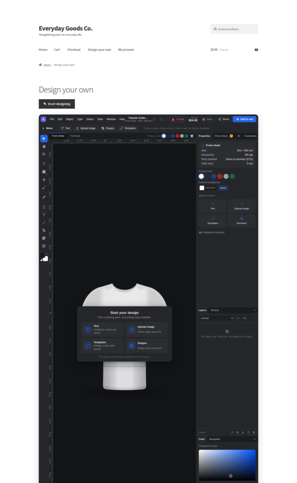Select the Zoom magnifier tool
297x483 pixels.
(44, 154)
